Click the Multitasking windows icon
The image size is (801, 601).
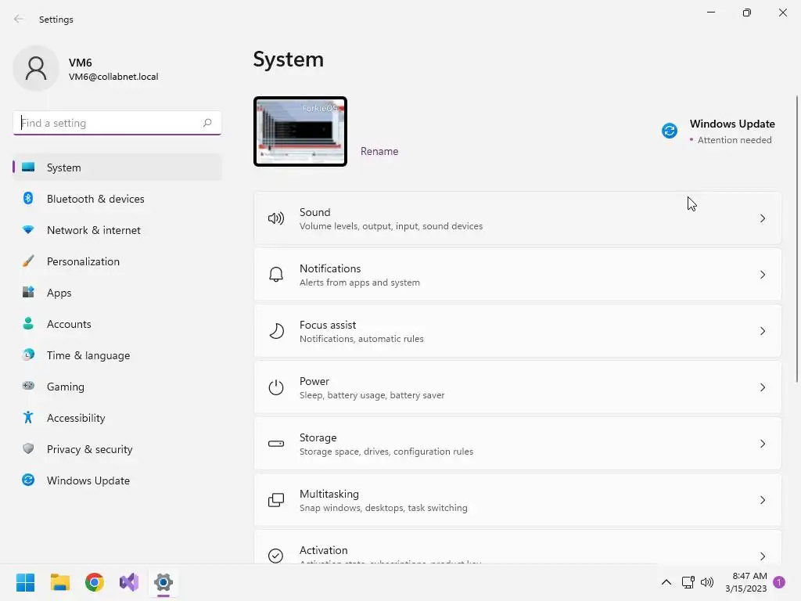pyautogui.click(x=276, y=500)
